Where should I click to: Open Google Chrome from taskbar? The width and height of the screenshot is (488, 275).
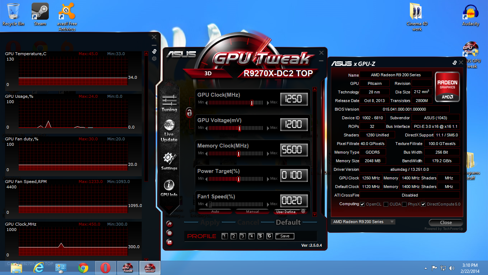tap(83, 267)
